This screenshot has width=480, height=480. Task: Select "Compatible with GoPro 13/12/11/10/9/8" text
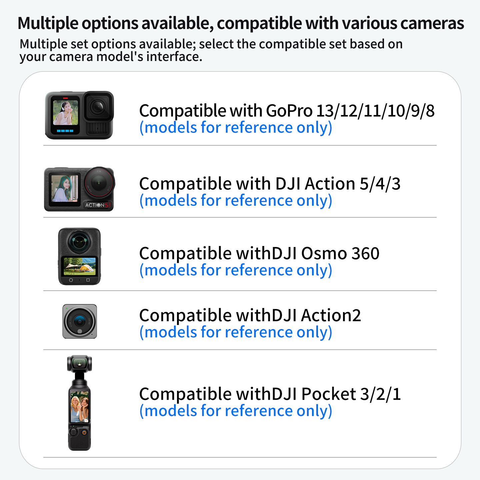click(287, 111)
